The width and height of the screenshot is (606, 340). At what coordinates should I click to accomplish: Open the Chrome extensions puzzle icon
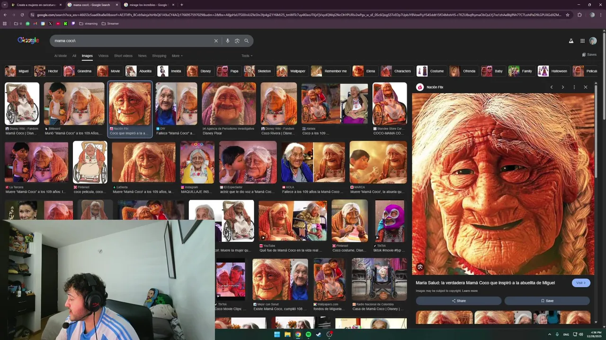(579, 15)
